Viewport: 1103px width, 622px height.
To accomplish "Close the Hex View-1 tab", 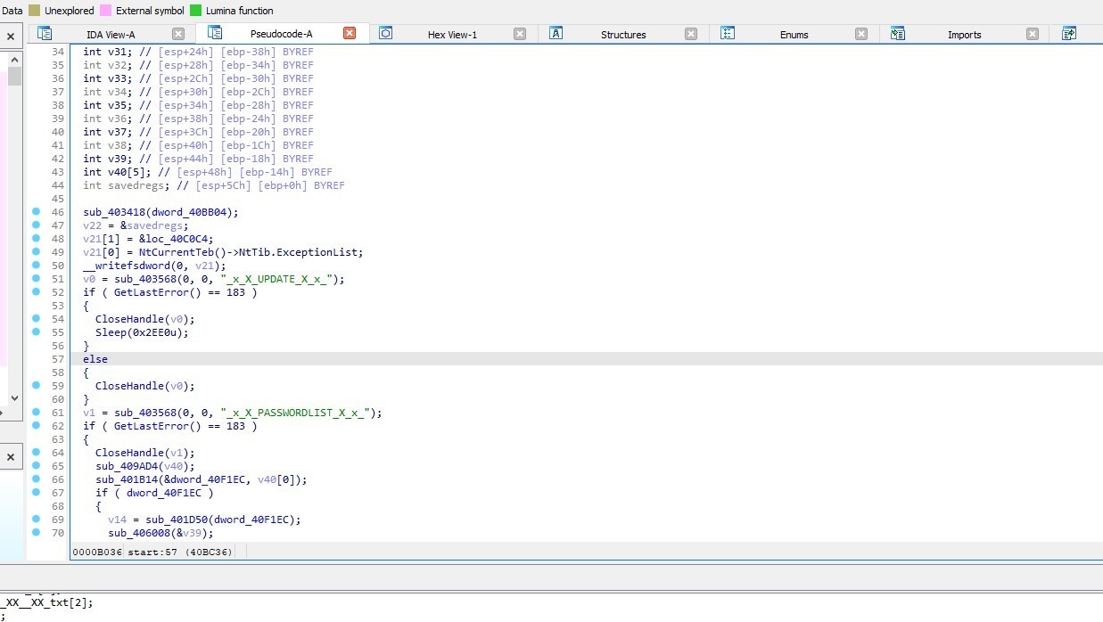I will coord(520,34).
